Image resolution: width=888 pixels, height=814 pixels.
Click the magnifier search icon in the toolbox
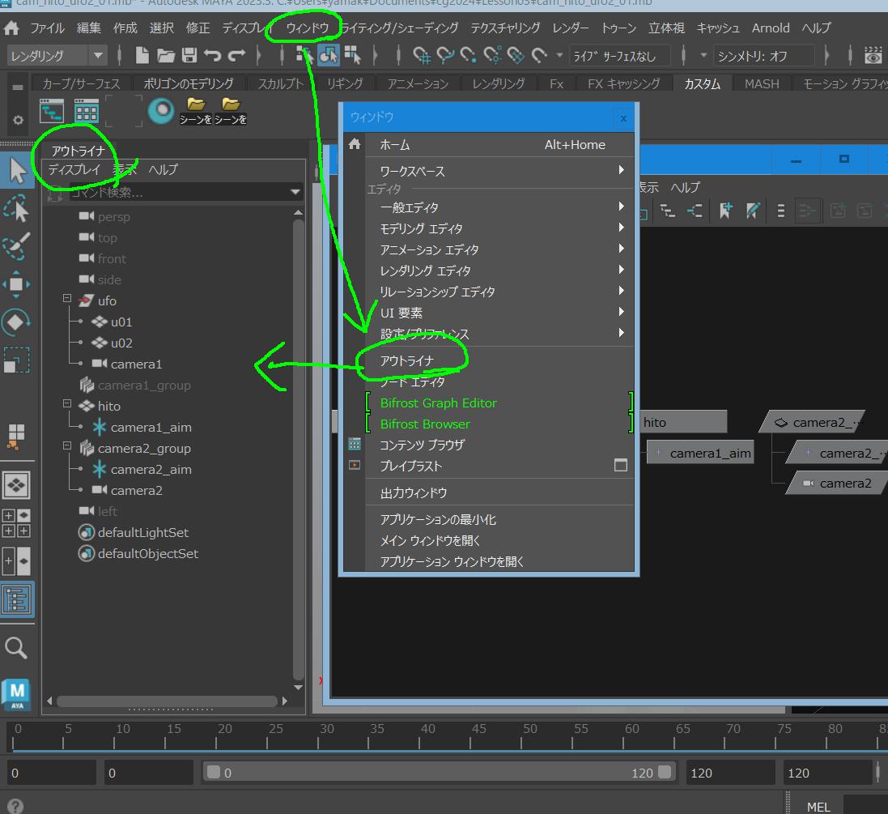[16, 648]
